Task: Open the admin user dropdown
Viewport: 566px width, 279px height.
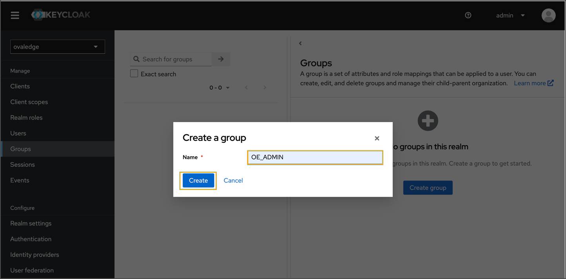Action: [x=510, y=15]
